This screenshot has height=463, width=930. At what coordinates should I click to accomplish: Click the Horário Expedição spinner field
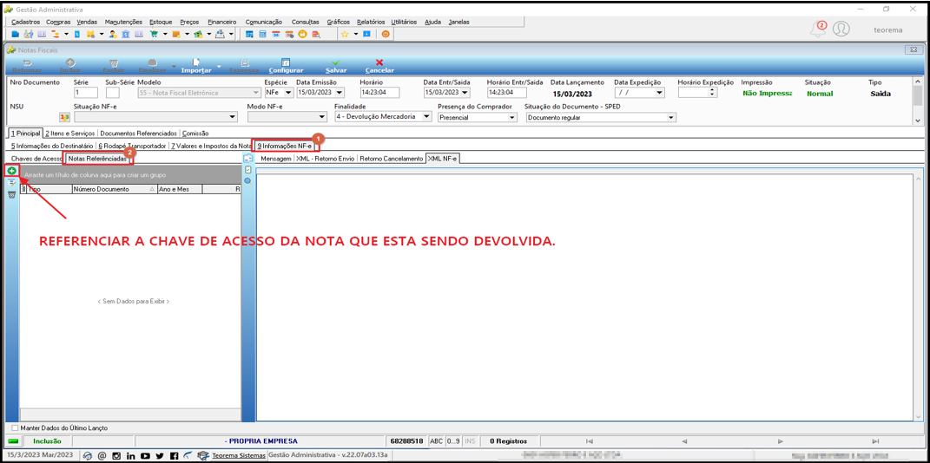click(x=697, y=93)
